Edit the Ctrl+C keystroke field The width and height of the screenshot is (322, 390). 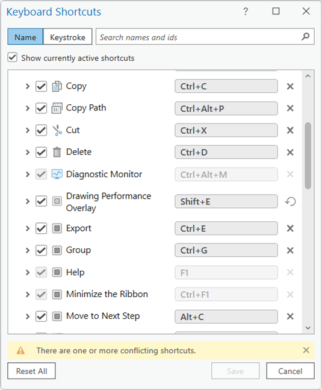pyautogui.click(x=226, y=86)
